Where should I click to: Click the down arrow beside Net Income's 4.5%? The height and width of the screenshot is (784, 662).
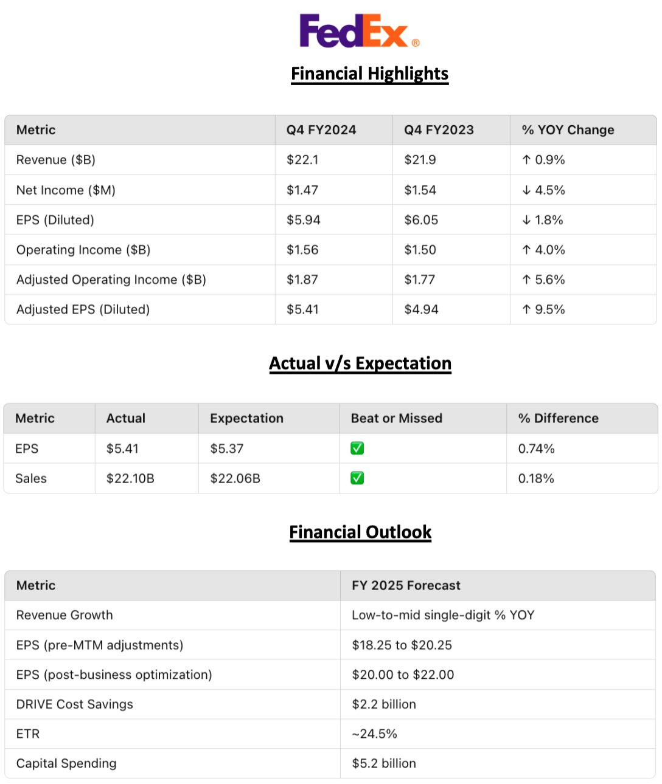526,190
